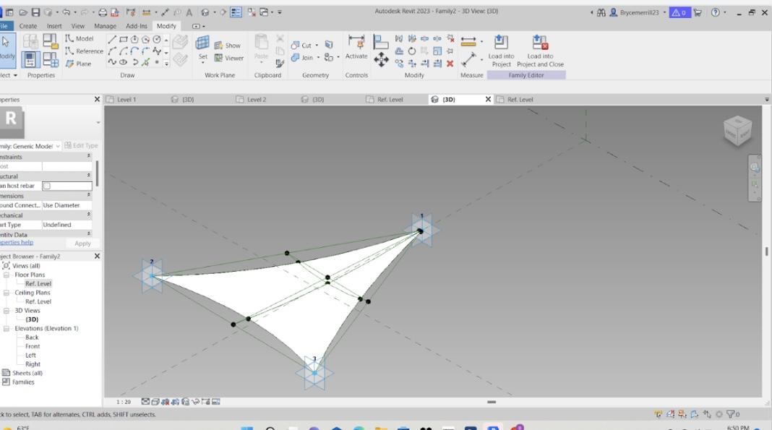The image size is (772, 430).
Task: Select the Move tool
Action: tap(381, 61)
